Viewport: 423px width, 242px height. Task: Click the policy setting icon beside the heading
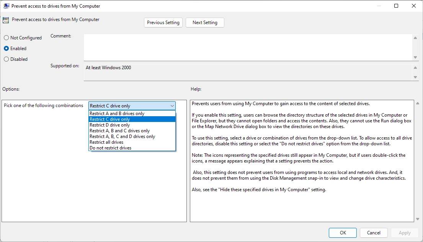point(6,20)
